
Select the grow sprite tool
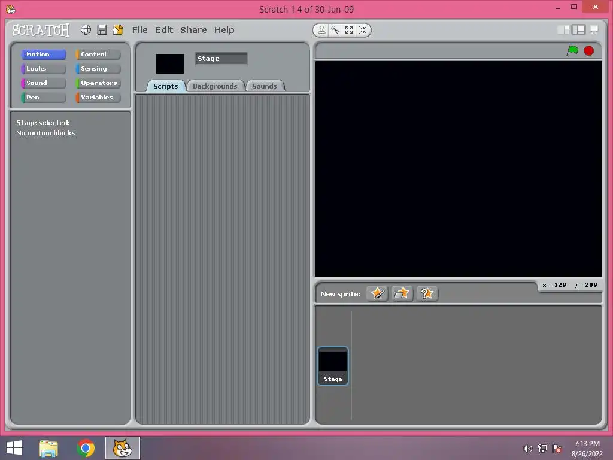[349, 30]
